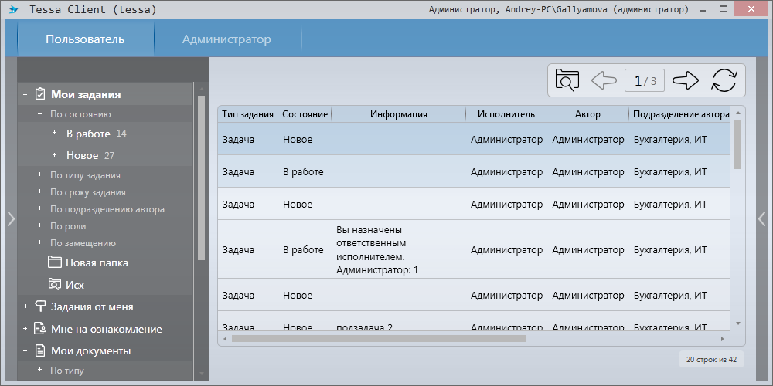
Task: Click the Tessa bird logo icon
Action: pos(14,10)
